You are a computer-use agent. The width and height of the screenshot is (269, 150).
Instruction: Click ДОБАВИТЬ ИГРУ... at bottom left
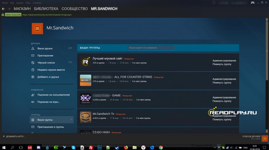(14, 136)
